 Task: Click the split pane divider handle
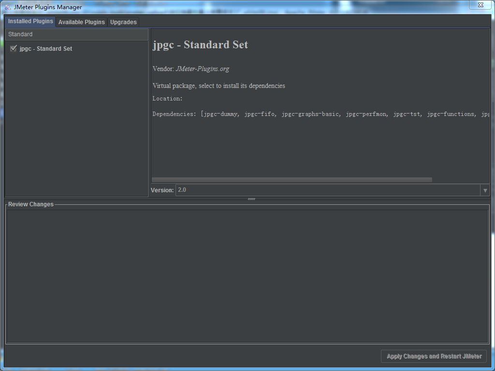pyautogui.click(x=251, y=199)
